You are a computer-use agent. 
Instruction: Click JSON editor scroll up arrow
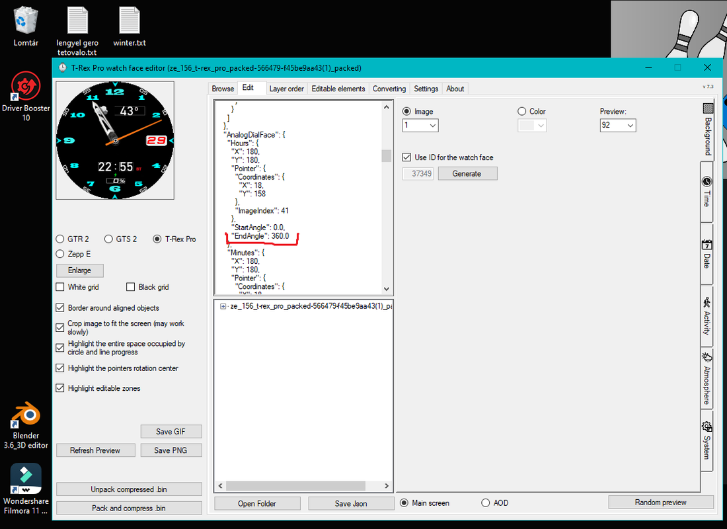click(386, 106)
